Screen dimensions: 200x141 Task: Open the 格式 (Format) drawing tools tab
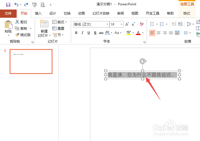(187, 13)
